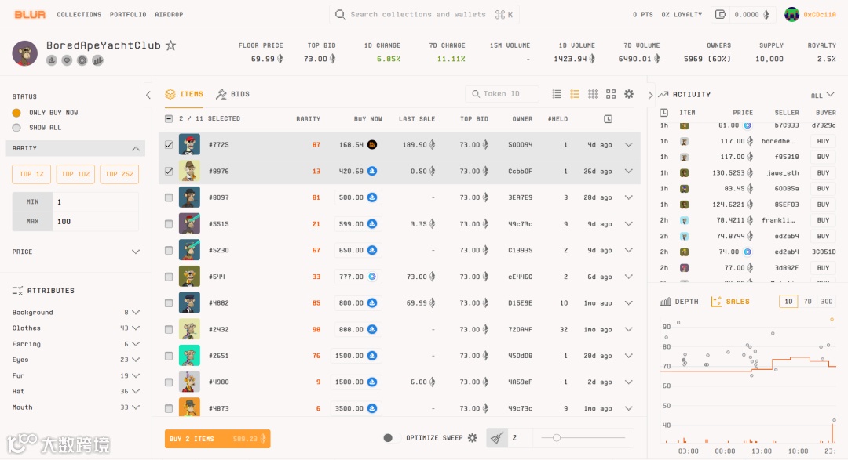Expand row details for item #4882
Image resolution: width=848 pixels, height=460 pixels.
click(x=628, y=303)
